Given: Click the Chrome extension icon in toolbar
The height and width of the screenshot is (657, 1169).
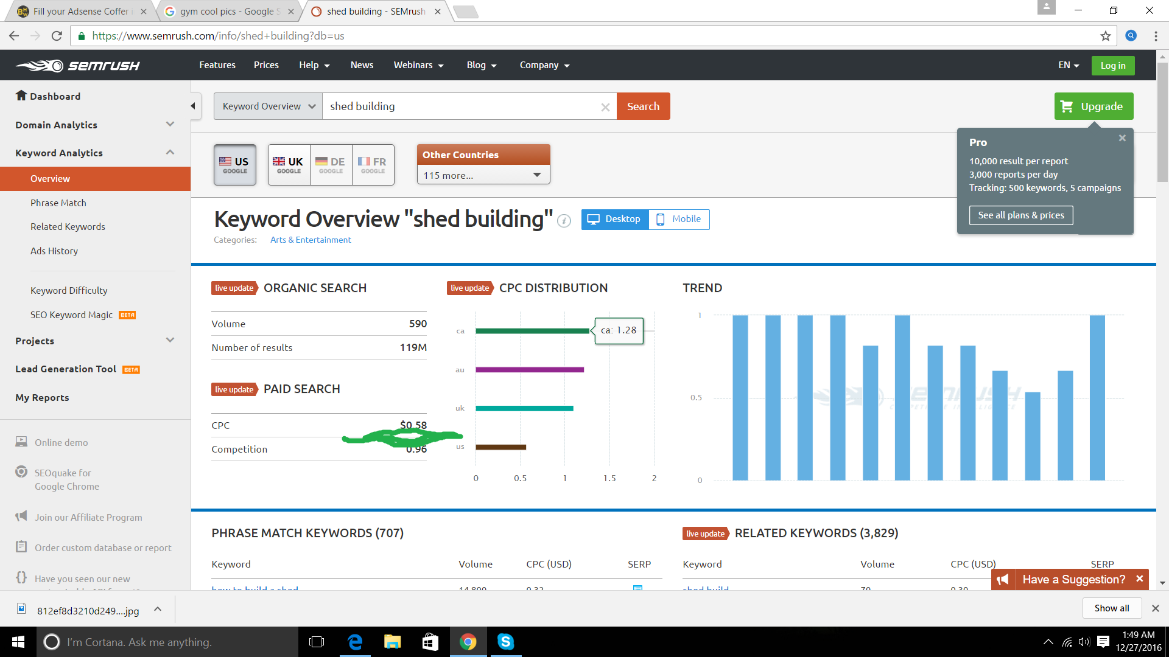Looking at the screenshot, I should [1131, 36].
